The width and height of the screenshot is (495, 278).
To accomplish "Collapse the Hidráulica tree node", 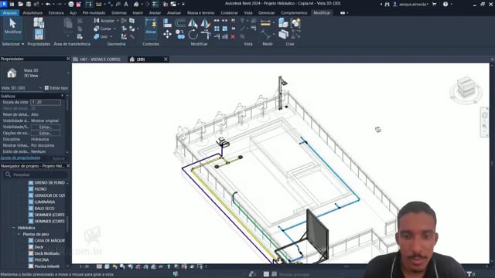I will [14, 228].
